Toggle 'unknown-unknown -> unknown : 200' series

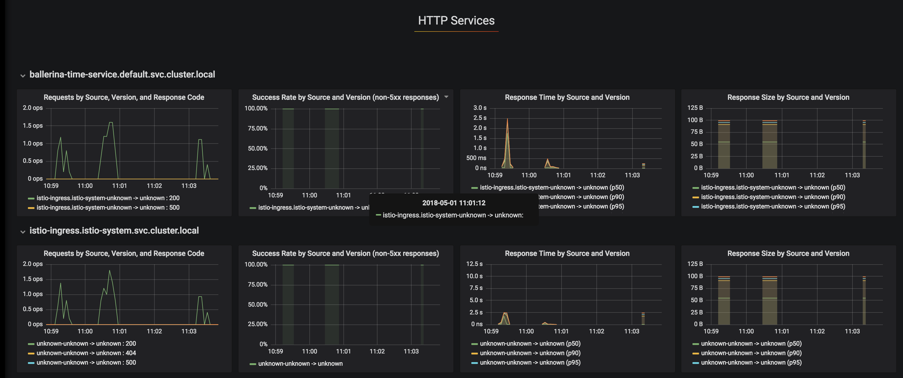(86, 343)
